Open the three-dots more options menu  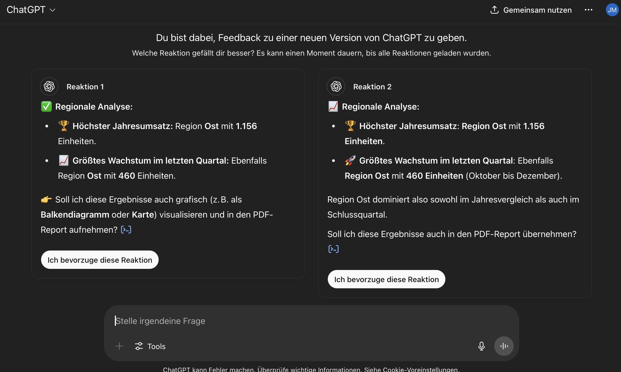point(588,10)
